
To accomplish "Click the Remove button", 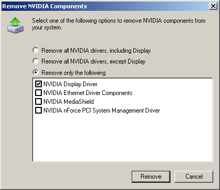I will (151, 177).
